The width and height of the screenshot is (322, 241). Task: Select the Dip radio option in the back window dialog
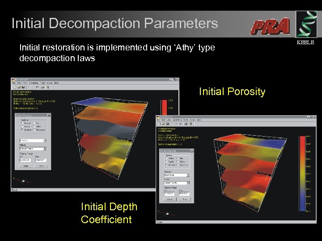click(34, 123)
